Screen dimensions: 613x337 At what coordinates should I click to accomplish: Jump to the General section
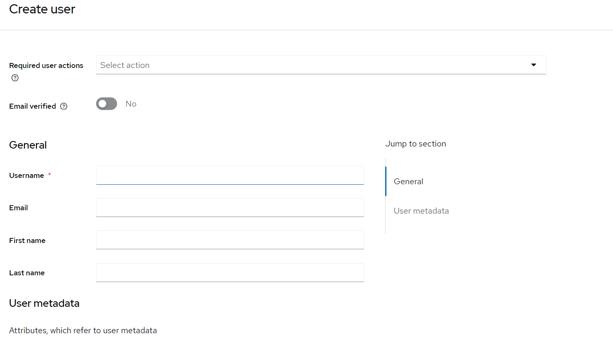pyautogui.click(x=408, y=181)
